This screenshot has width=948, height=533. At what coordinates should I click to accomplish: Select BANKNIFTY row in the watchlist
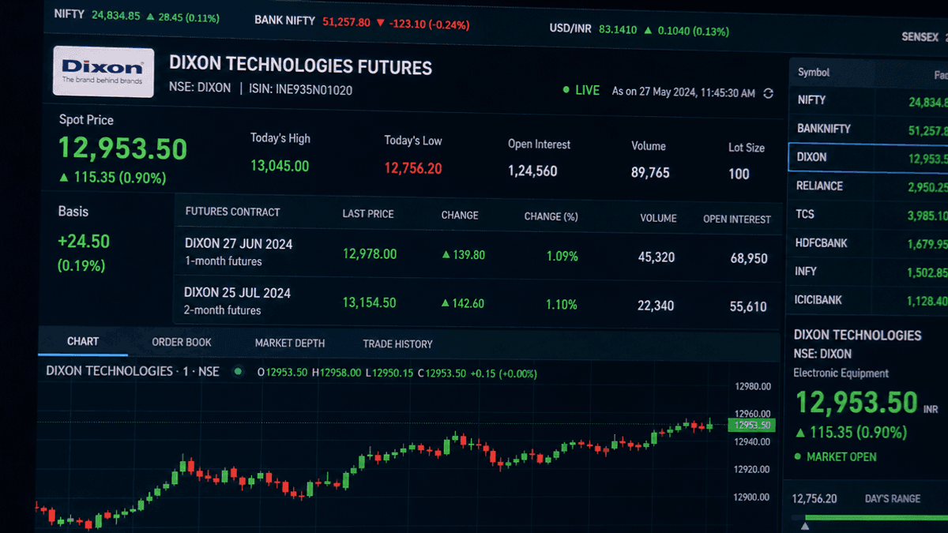coord(868,129)
